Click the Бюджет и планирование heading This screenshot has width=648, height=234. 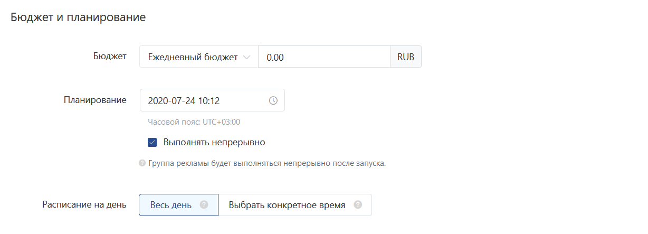point(78,17)
